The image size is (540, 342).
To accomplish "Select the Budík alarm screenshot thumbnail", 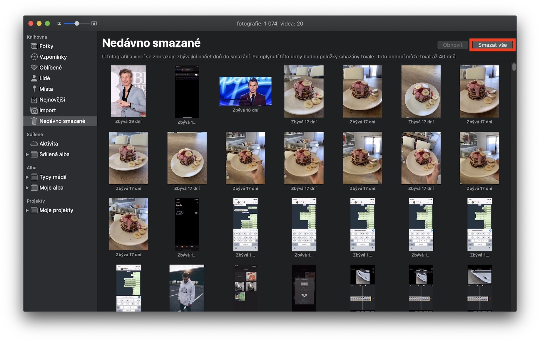I will (187, 224).
